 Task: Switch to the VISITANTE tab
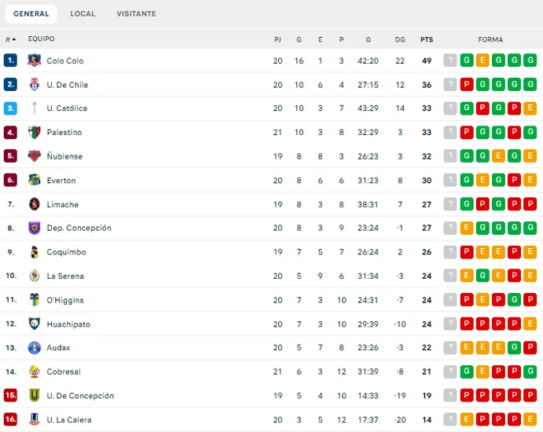click(137, 14)
